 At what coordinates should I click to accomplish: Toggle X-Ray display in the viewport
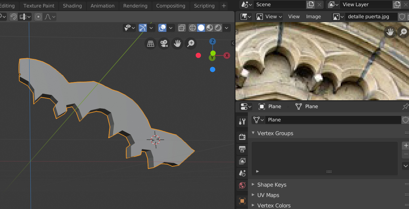[x=182, y=28]
